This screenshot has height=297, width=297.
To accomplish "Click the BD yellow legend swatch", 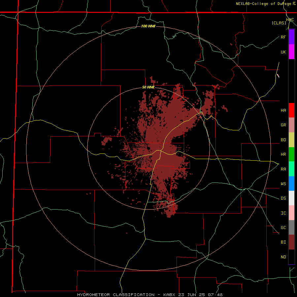I will pyautogui.click(x=291, y=140).
